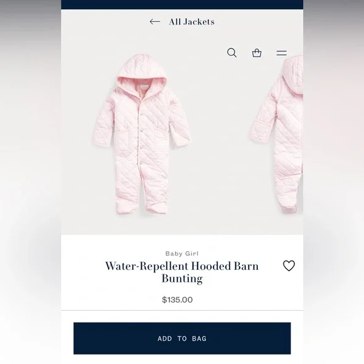View the shopping bag icon
Image resolution: width=364 pixels, height=364 pixels.
257,53
